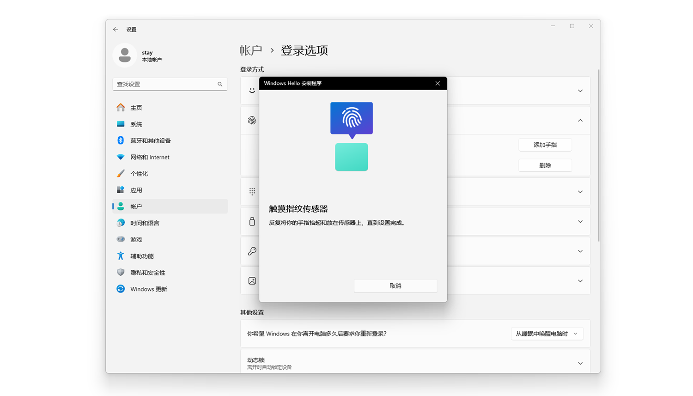This screenshot has width=693, height=396.
Task: Open 时间和语言 settings
Action: [170, 223]
